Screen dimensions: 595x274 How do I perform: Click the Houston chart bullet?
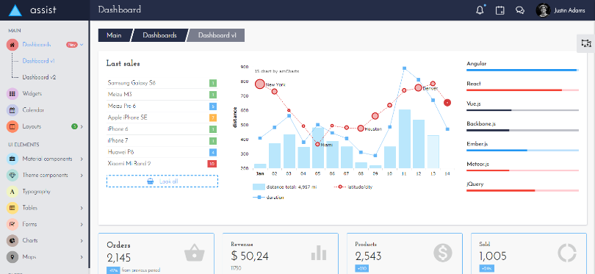[x=361, y=129]
